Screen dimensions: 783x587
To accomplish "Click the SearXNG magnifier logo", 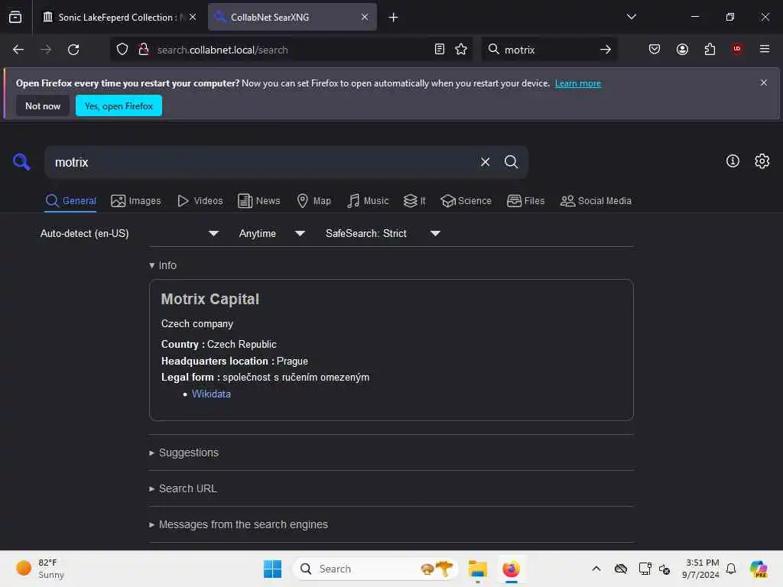I will [21, 162].
